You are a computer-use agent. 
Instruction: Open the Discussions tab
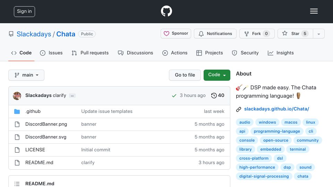pyautogui.click(x=136, y=53)
